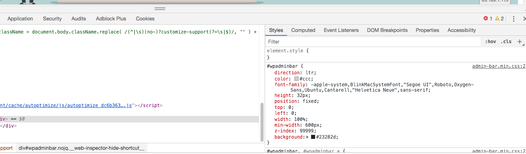Open the DevTools three-dot menu
The height and width of the screenshot is (154, 526).
(514, 18)
